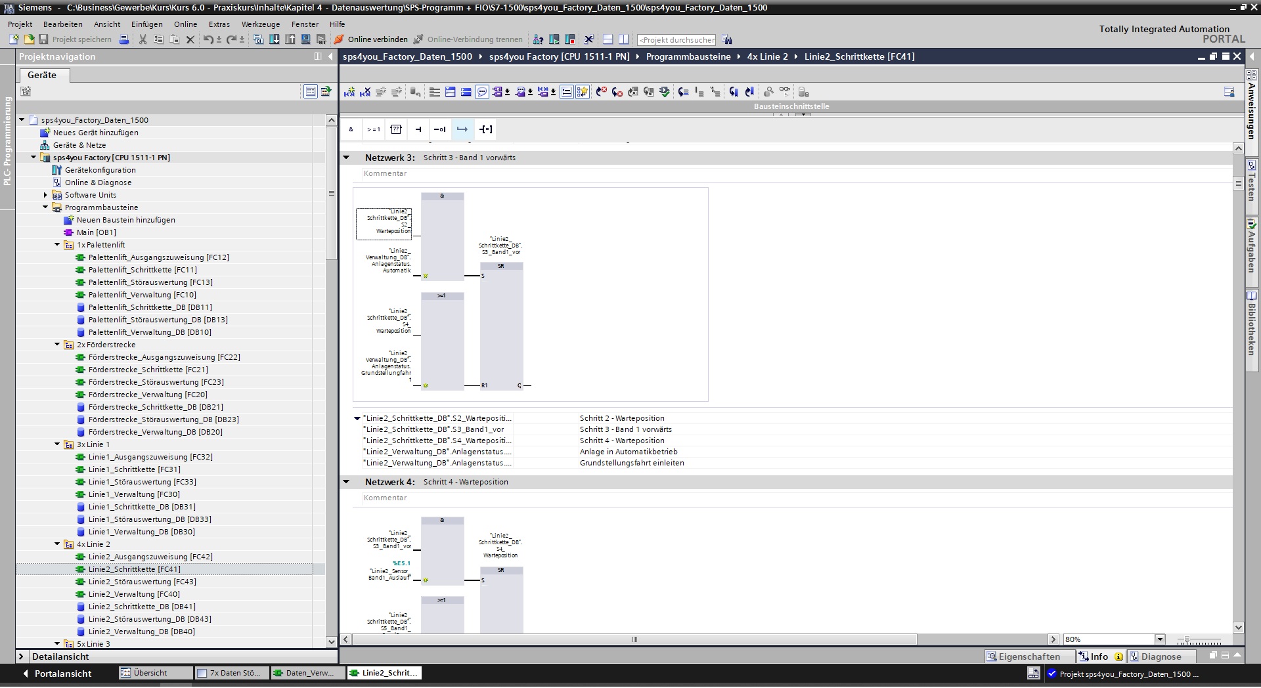Open the Übersicht taskbar entry

point(156,673)
